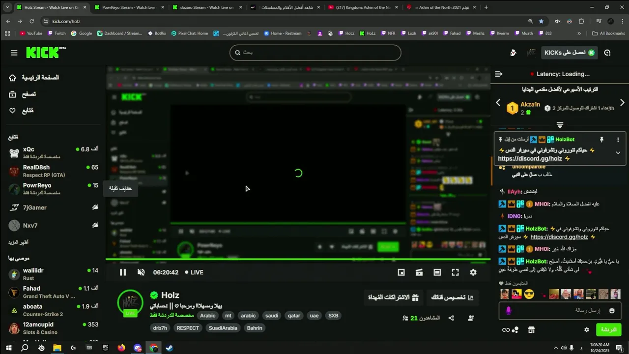Unmute the stream volume icon
The height and width of the screenshot is (354, 629).
click(141, 272)
